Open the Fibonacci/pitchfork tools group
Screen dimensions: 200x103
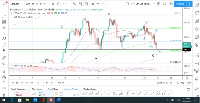(x=4, y=22)
